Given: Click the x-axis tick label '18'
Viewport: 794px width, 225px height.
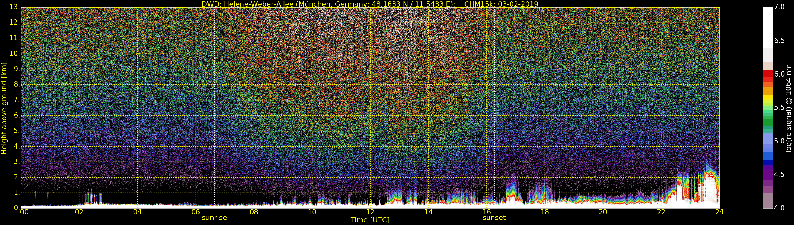Looking at the screenshot, I should 545,212.
